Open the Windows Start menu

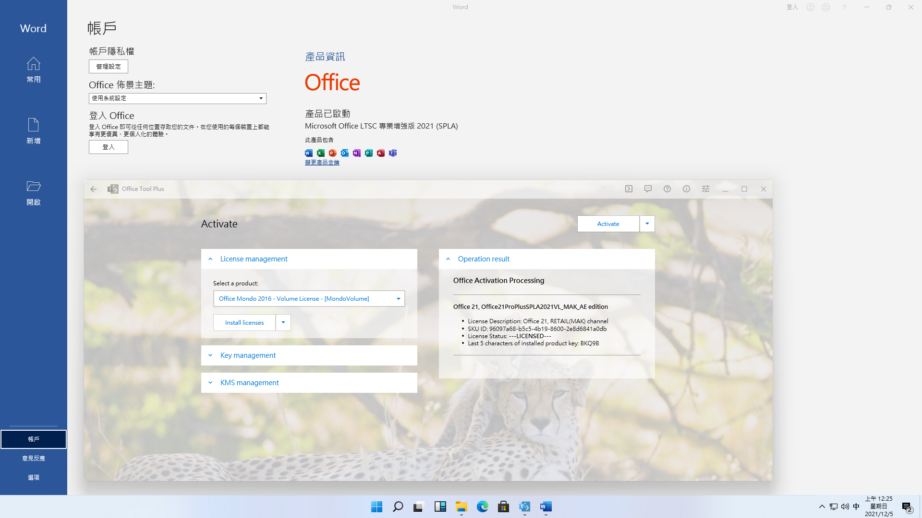point(377,506)
